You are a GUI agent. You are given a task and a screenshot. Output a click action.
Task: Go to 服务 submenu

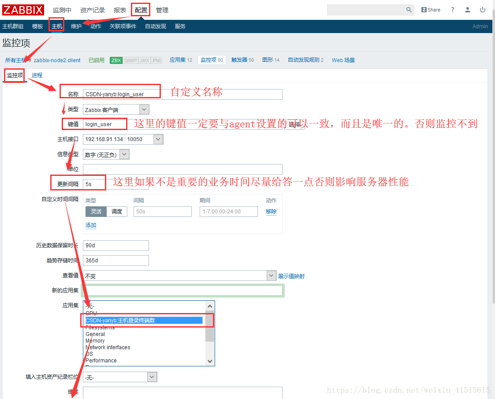(180, 26)
